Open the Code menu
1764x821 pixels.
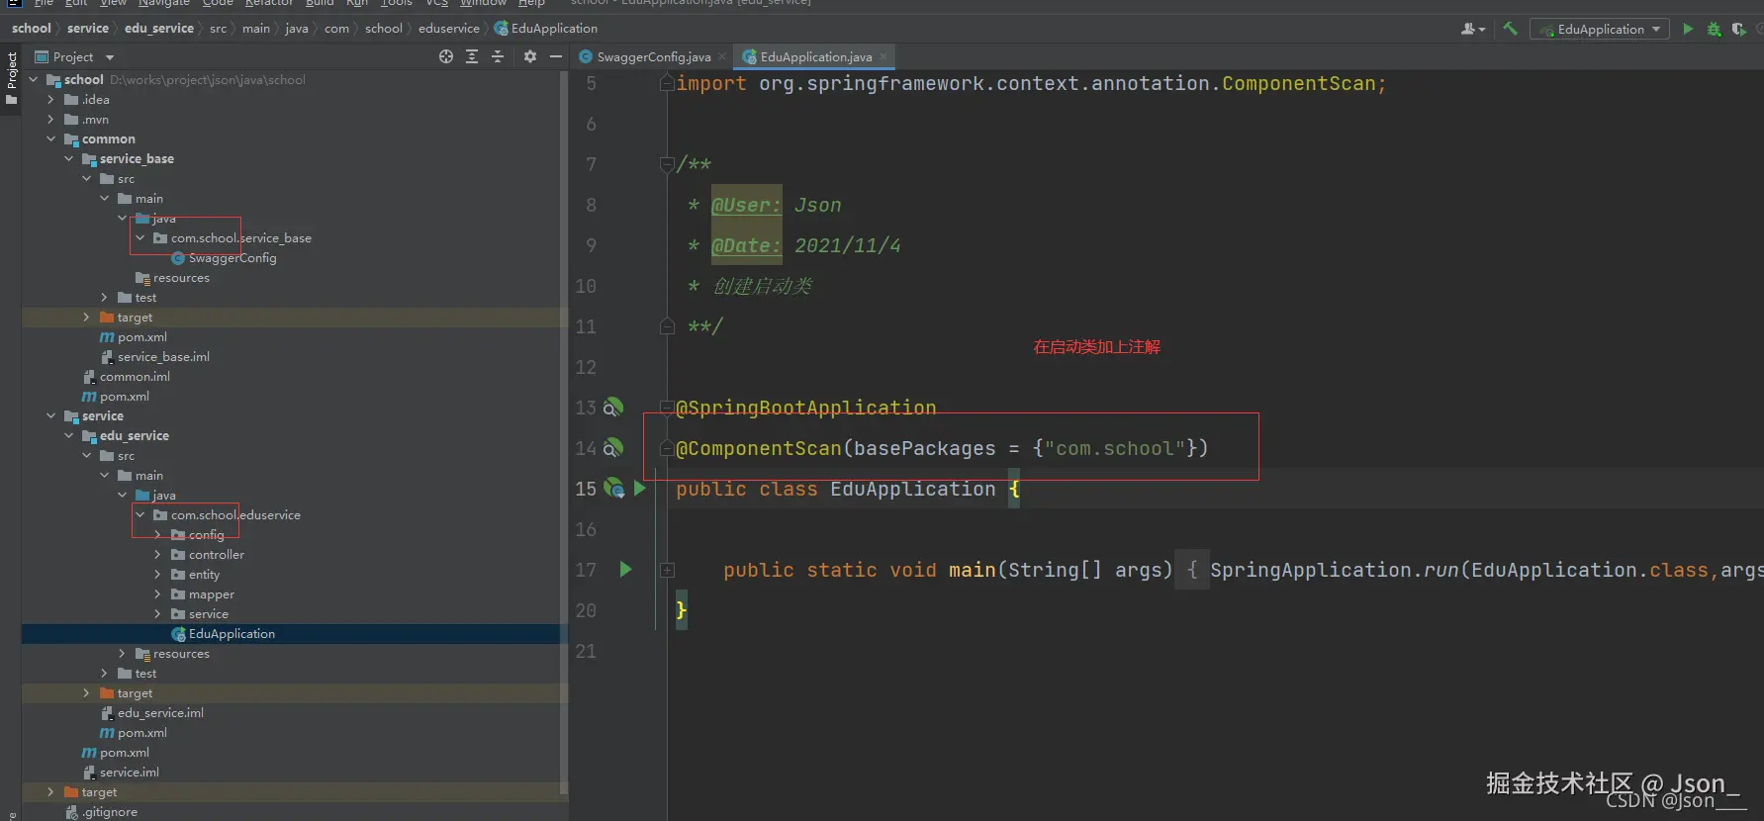(x=218, y=4)
